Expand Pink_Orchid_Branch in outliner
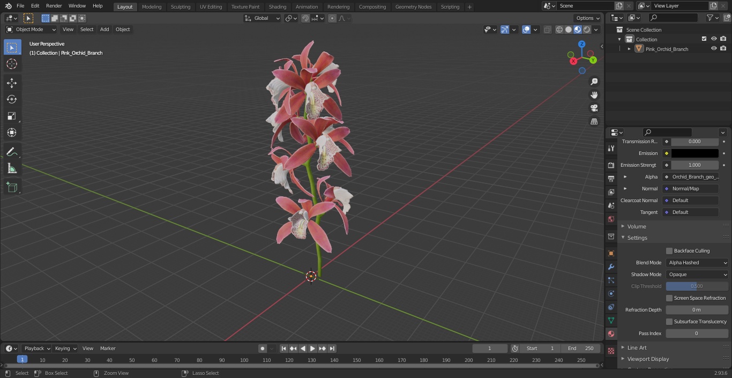Screen dimensions: 732x378 tap(629, 49)
